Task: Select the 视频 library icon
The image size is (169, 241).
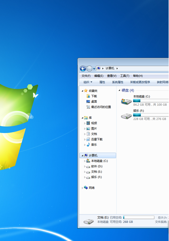Action: [x=88, y=123]
